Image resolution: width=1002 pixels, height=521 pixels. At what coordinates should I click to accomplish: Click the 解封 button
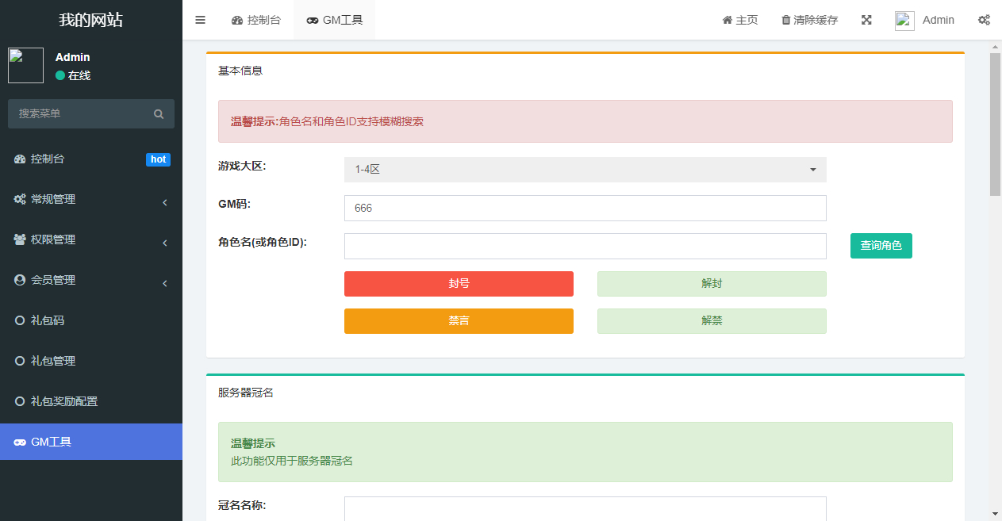tap(711, 284)
